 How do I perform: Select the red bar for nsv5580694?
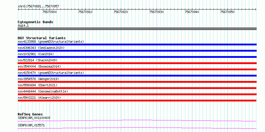point(137,88)
